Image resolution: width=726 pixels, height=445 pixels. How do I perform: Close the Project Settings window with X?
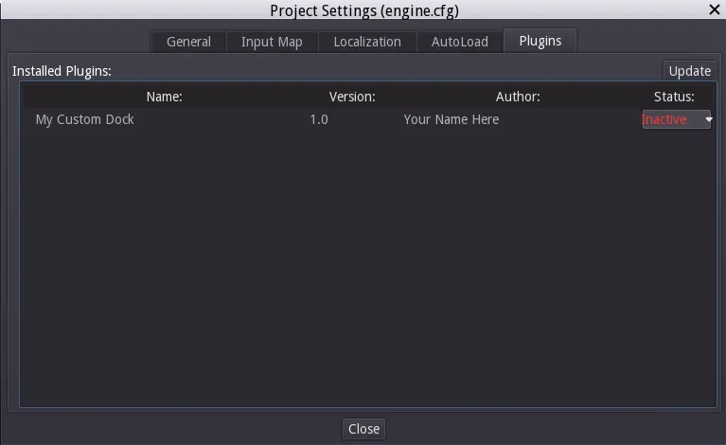[x=714, y=9]
